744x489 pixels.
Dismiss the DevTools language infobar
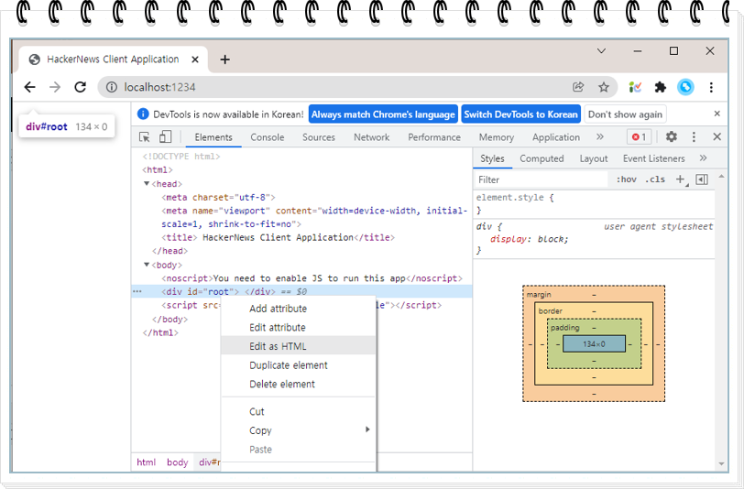click(717, 114)
